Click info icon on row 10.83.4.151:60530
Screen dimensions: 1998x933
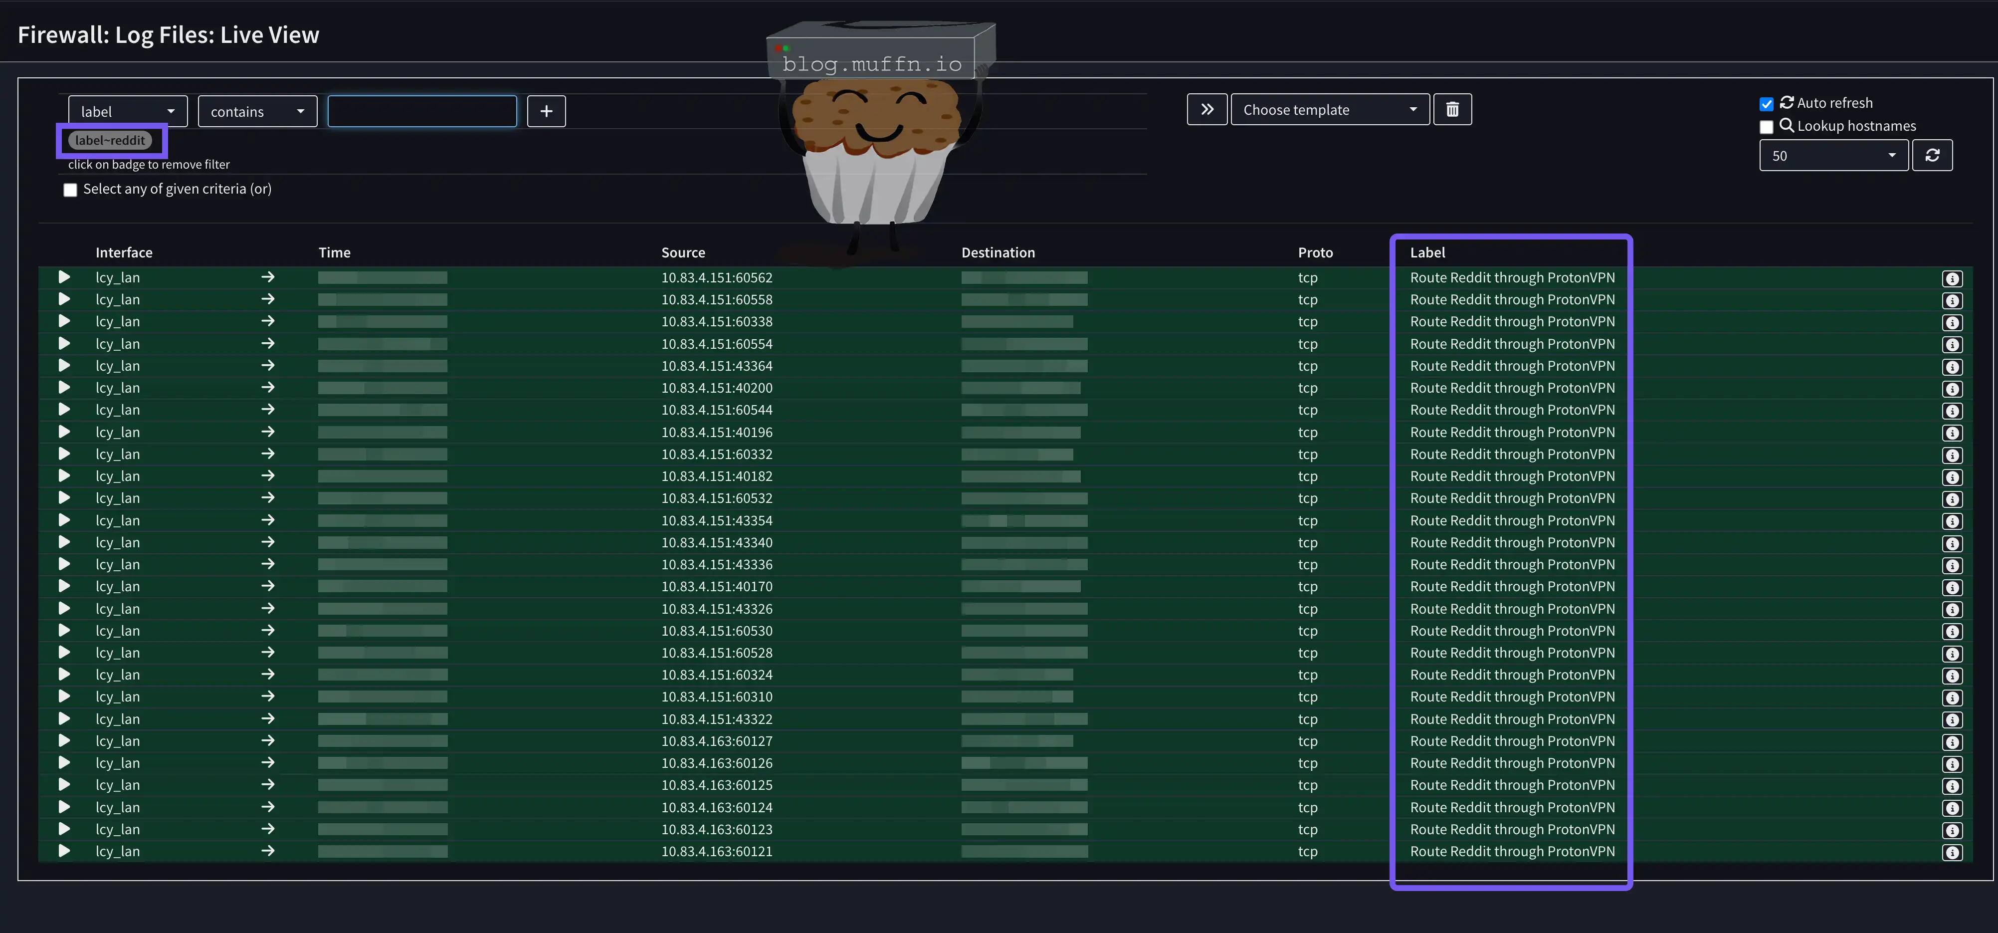(1952, 632)
